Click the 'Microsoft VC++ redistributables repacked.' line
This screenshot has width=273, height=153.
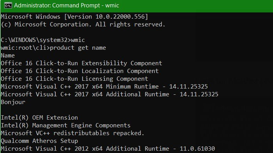tap(73, 133)
